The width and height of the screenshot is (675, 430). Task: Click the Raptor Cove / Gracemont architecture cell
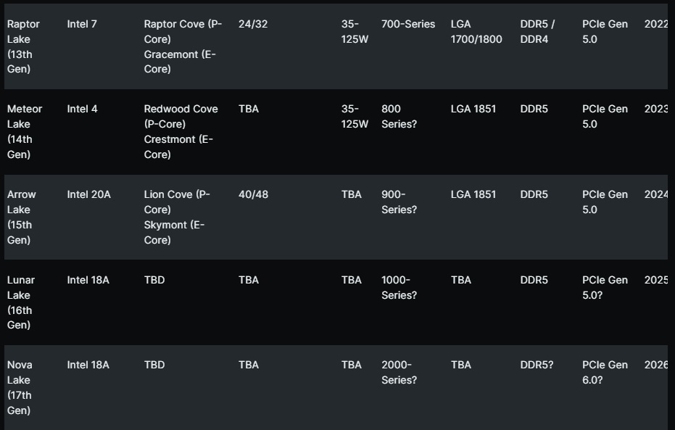click(x=183, y=46)
